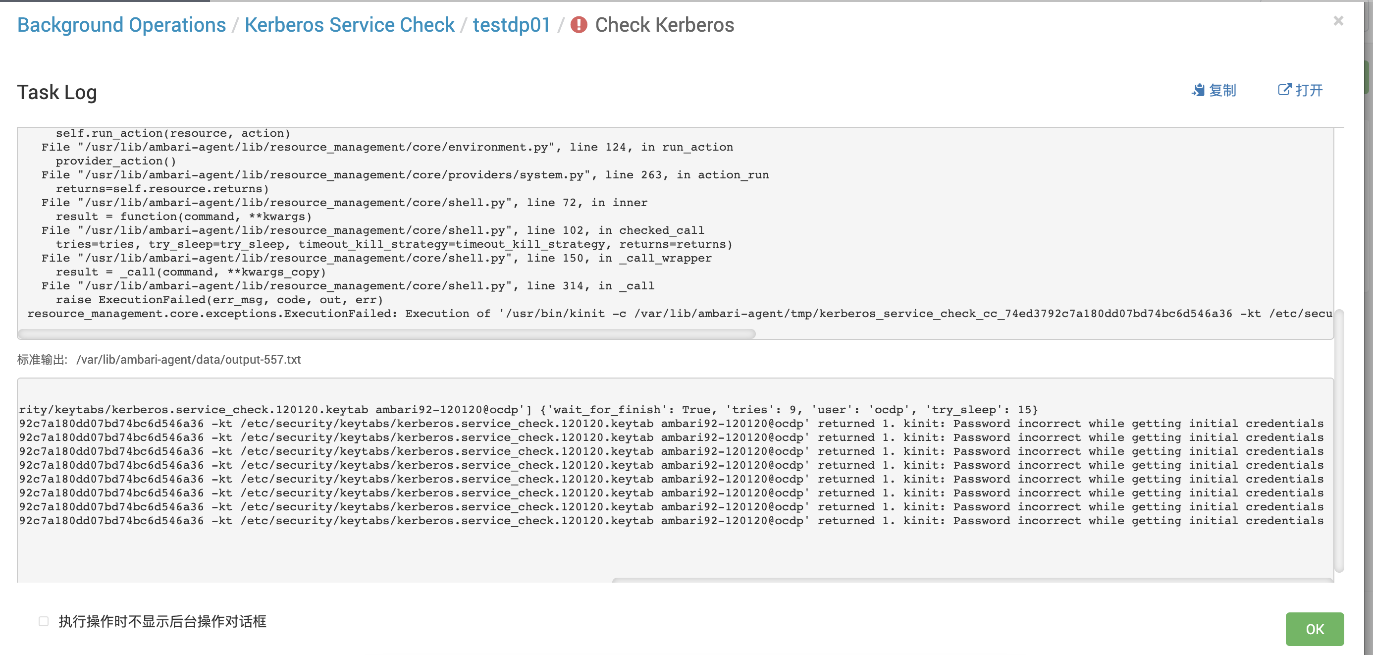Click the 'provider_action()' traceback line
1373x655 pixels.
[x=116, y=162]
